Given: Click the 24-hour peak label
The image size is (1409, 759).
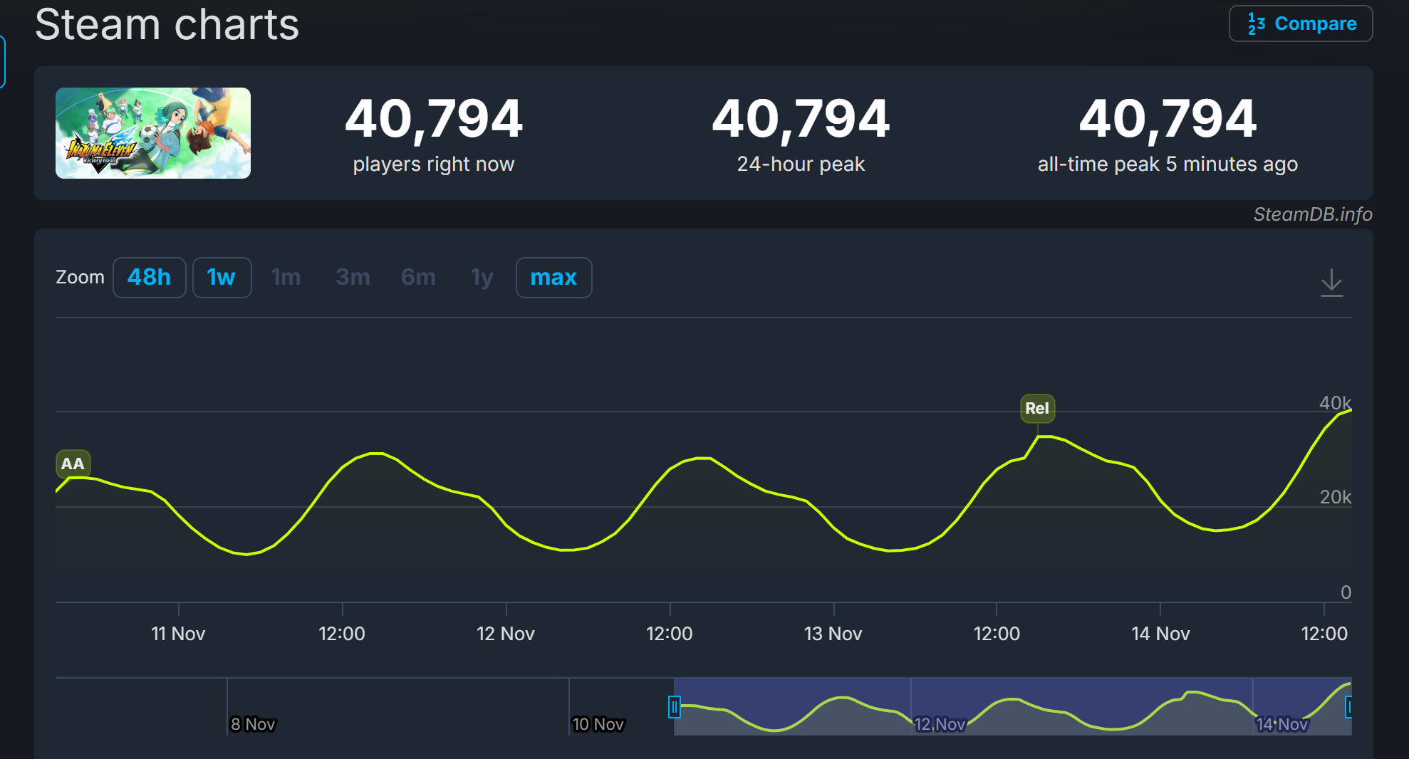Looking at the screenshot, I should [x=801, y=164].
